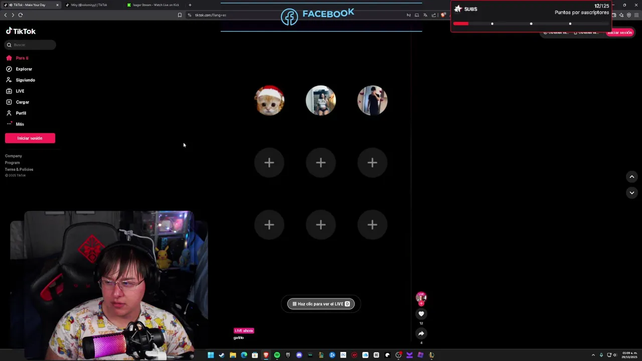Open Microsoft Store from the taskbar
The image size is (642, 361).
[x=255, y=355]
